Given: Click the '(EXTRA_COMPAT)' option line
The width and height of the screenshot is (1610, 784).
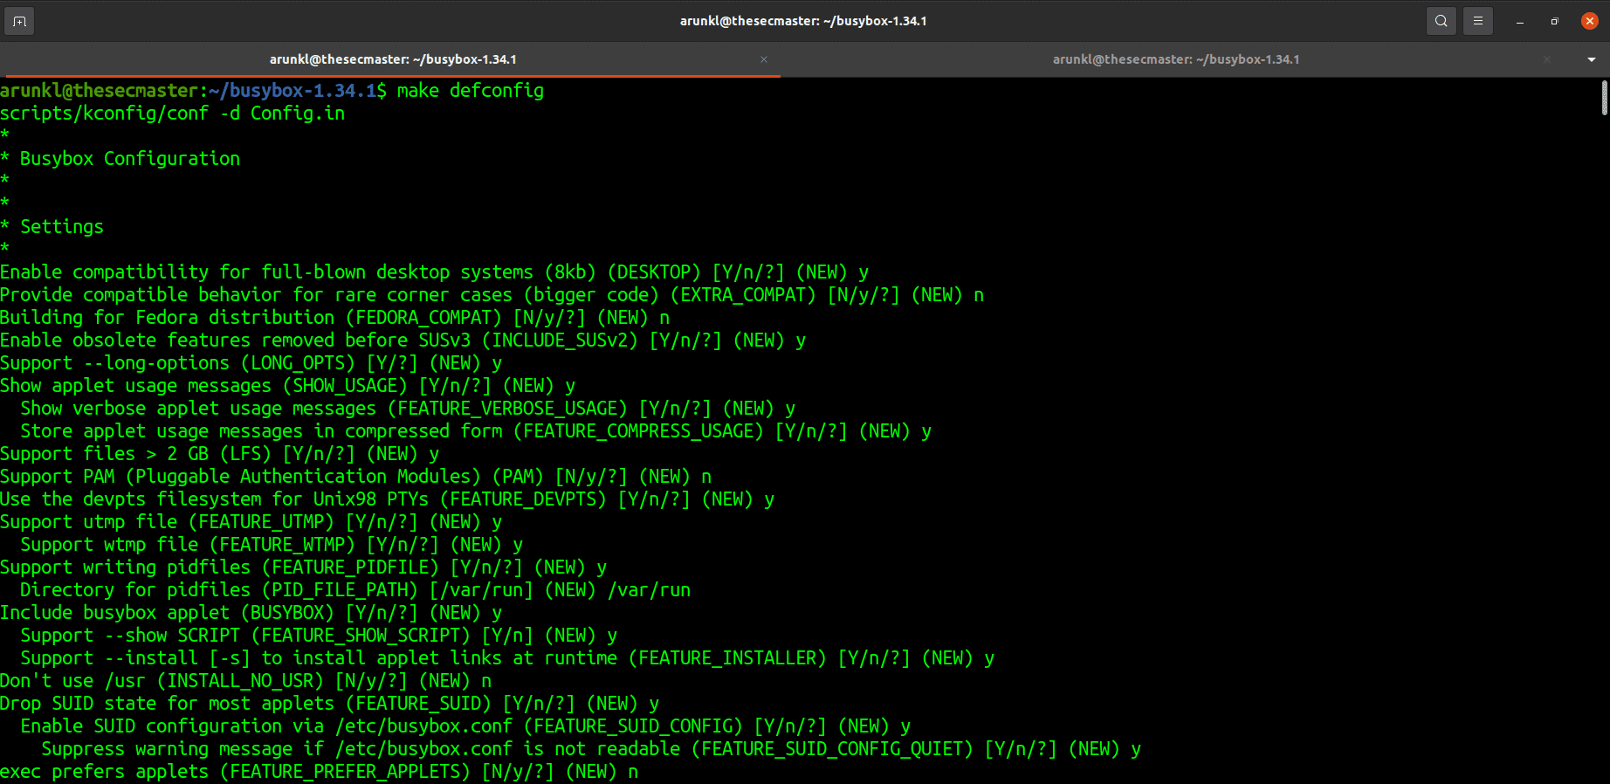Looking at the screenshot, I should [492, 295].
